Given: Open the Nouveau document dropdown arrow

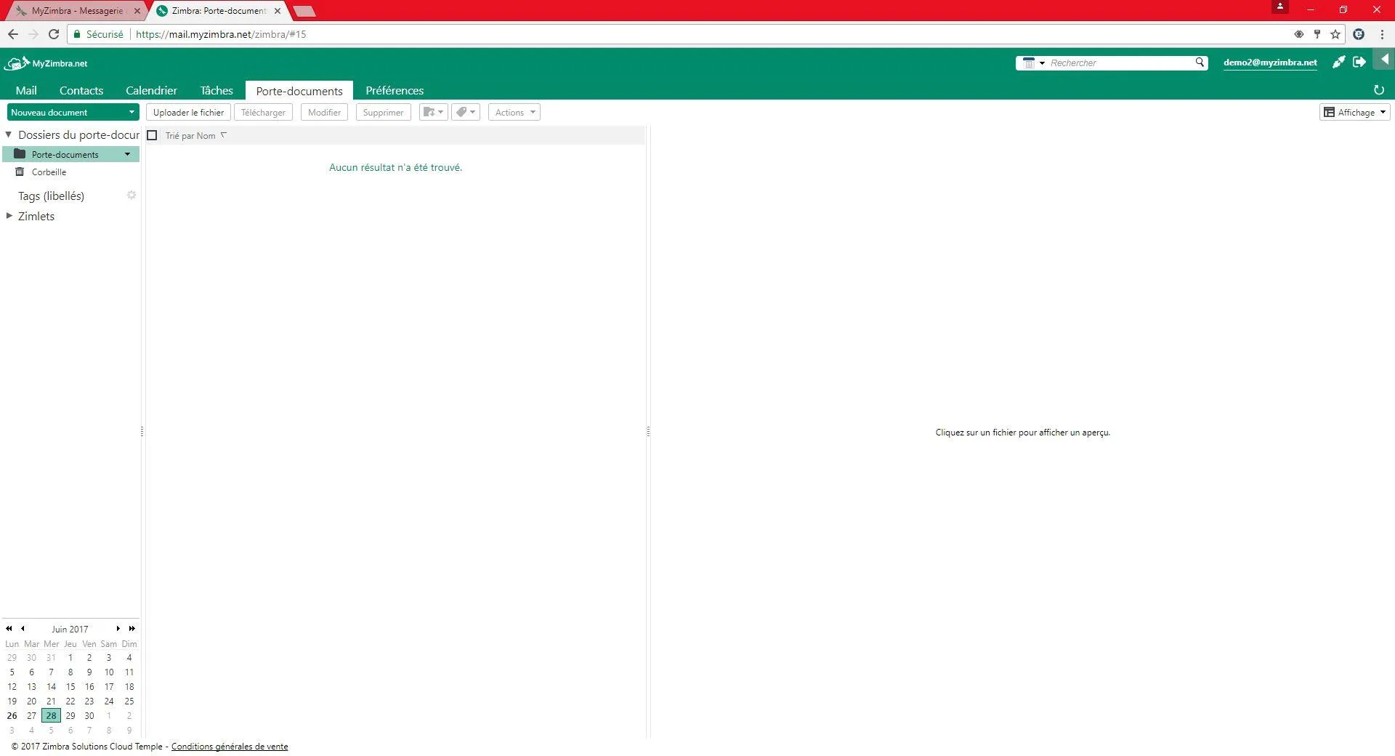Looking at the screenshot, I should (132, 112).
